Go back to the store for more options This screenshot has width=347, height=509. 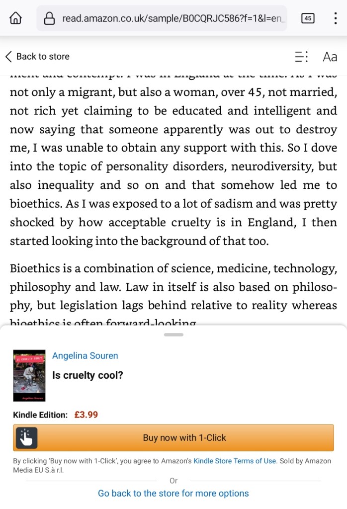[x=173, y=494]
